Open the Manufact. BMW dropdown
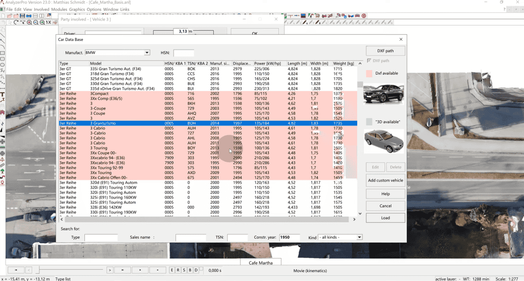Viewport: 524px width, 281px height. (x=147, y=53)
